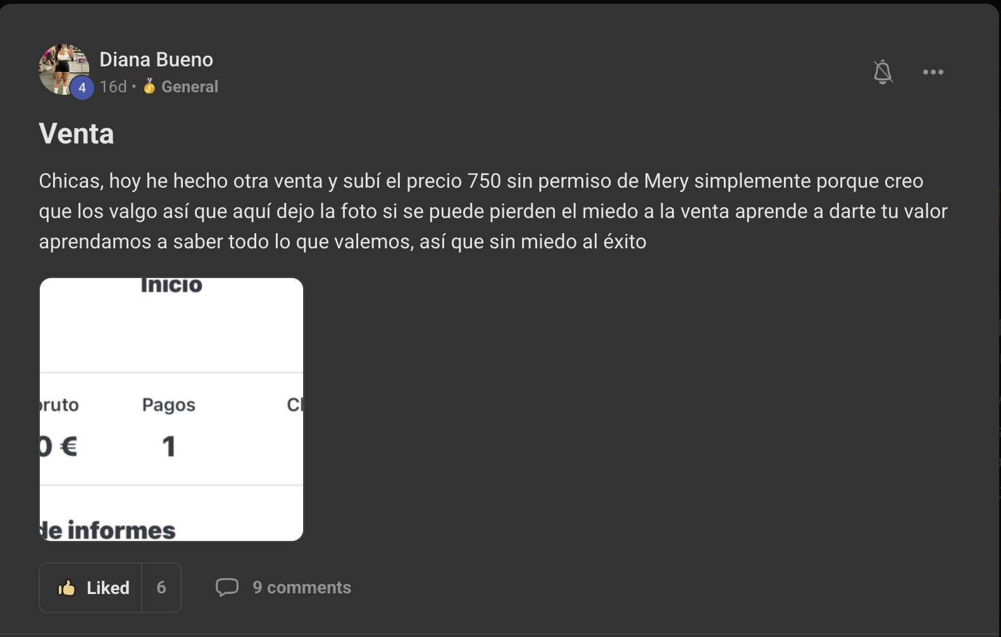Screen dimensions: 1001x637
Task: Open the post options dropdown menu
Action: pos(933,72)
